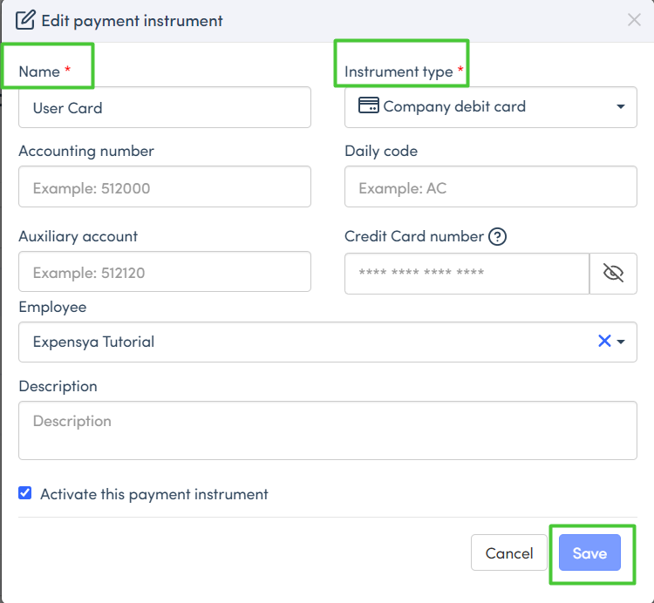Click the Cancel button

(x=508, y=553)
